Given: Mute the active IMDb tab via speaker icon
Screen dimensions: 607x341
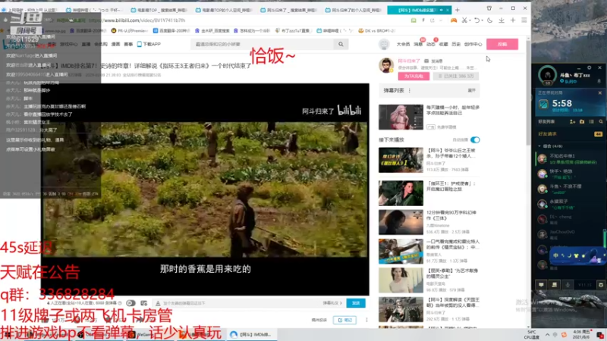Looking at the screenshot, I should [x=442, y=10].
